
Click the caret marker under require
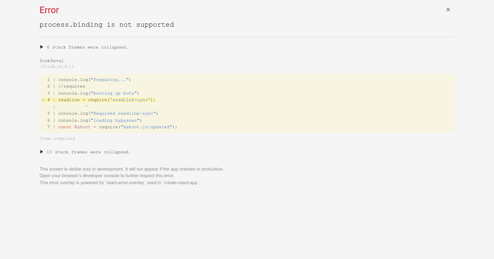(86, 106)
